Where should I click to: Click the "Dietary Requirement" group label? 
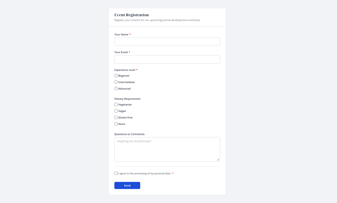[x=127, y=99]
